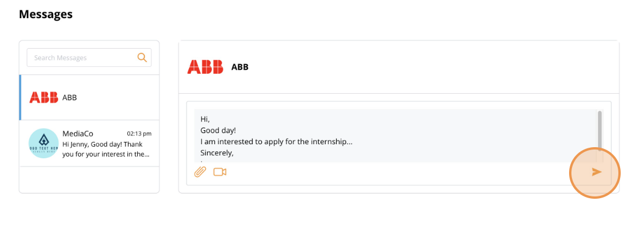Screen dimensions: 643x231
Task: Place cursor on the 'Sincerely,' line
Action: (x=217, y=153)
